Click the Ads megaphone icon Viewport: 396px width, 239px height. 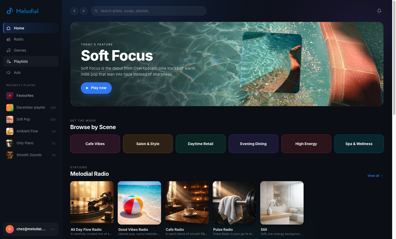tap(9, 73)
